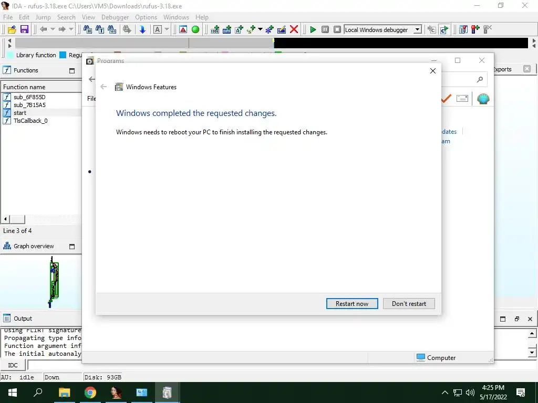Click the blue asterisk array icon
This screenshot has width=538, height=403.
coord(270,29)
